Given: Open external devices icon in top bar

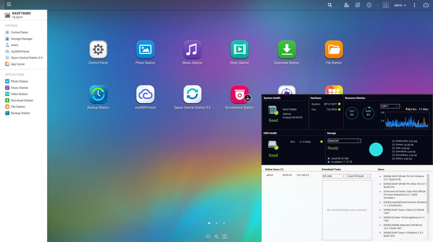Looking at the screenshot, I should [x=358, y=5].
